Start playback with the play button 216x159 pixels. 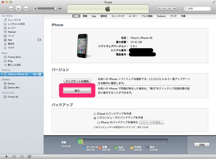[x=18, y=8]
